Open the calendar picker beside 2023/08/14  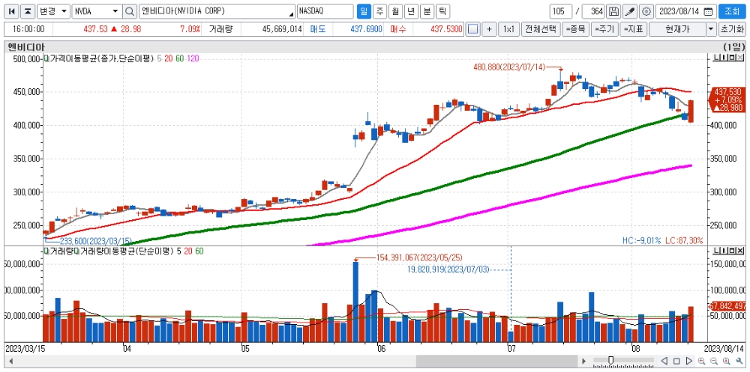pos(709,11)
